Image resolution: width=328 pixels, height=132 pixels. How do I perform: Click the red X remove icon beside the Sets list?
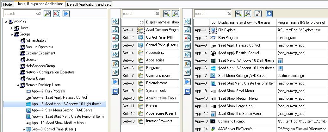tap(115, 38)
